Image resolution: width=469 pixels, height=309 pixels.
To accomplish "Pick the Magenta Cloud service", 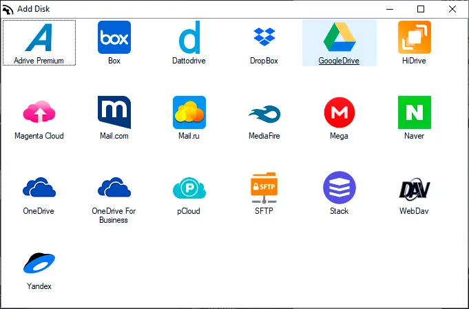I will (x=39, y=112).
